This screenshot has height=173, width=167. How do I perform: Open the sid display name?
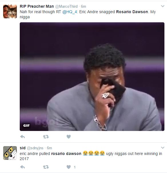point(23,148)
